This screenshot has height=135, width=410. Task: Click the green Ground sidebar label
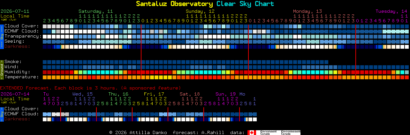pos(2,69)
